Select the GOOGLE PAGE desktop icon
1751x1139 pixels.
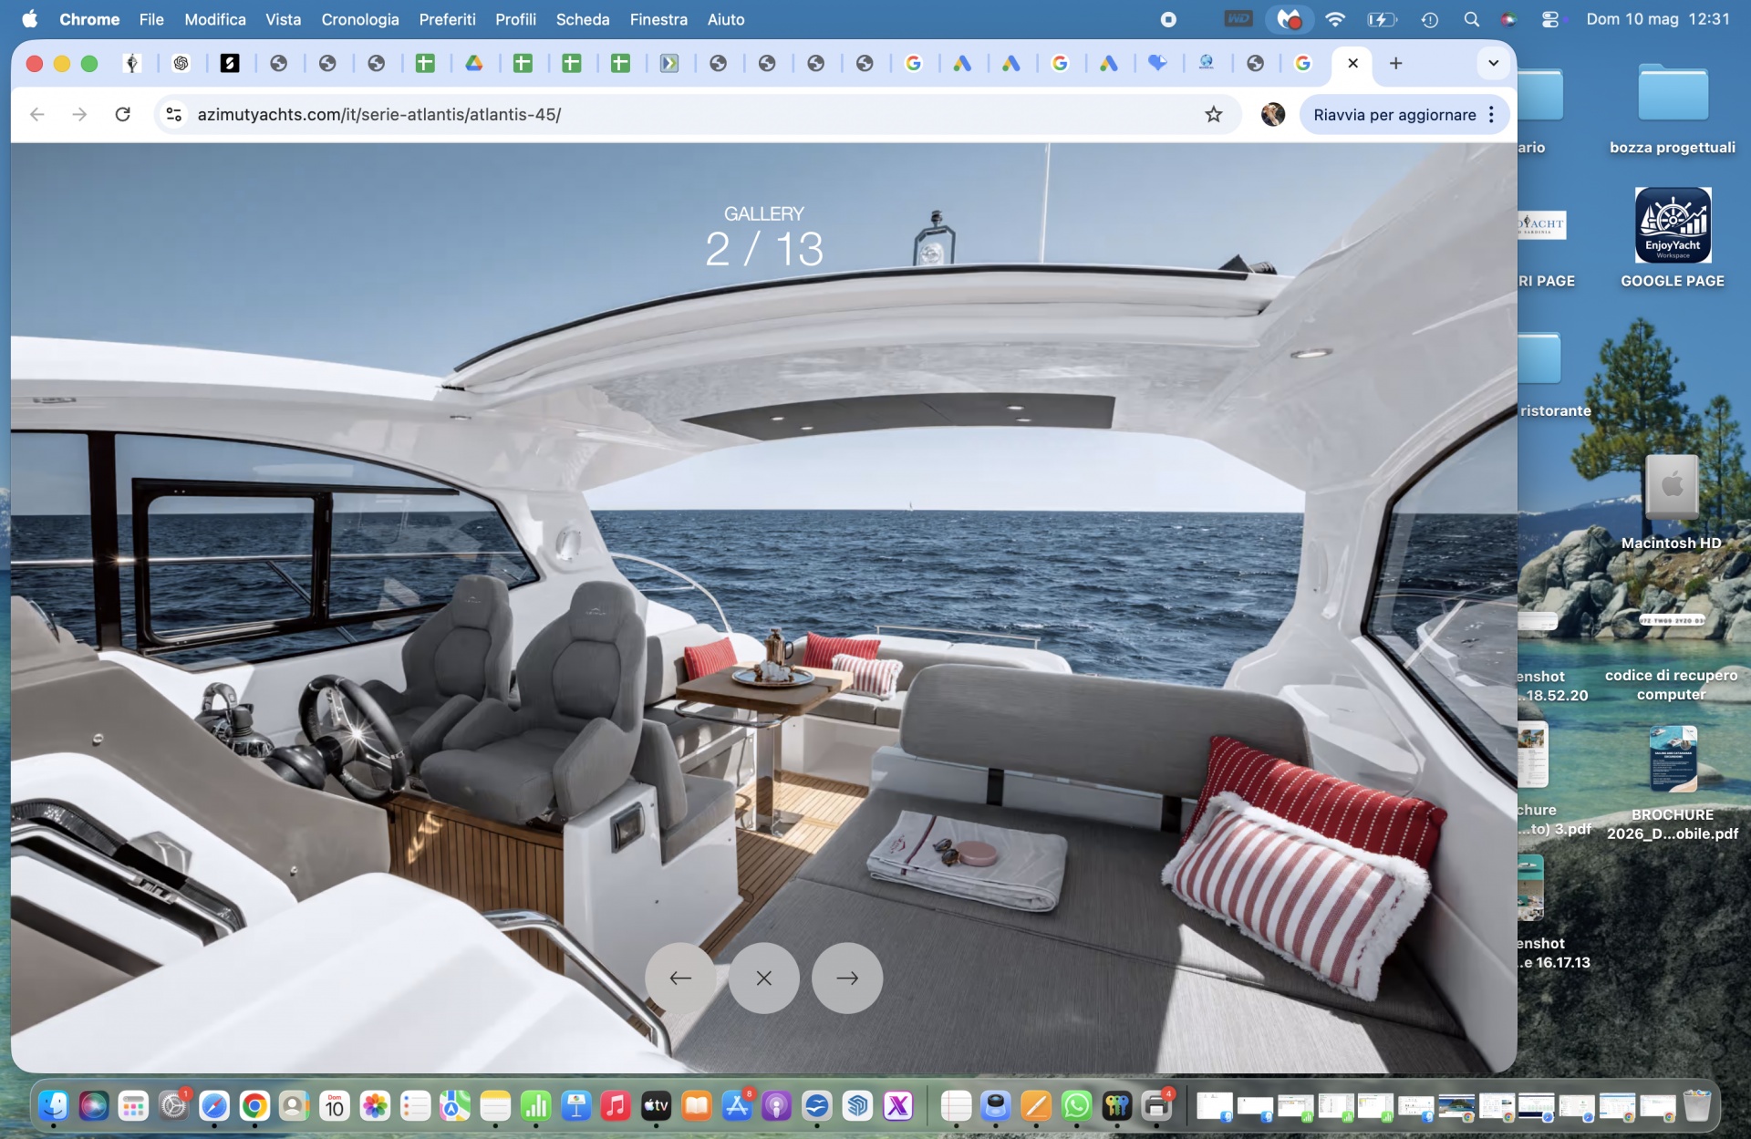pyautogui.click(x=1672, y=237)
